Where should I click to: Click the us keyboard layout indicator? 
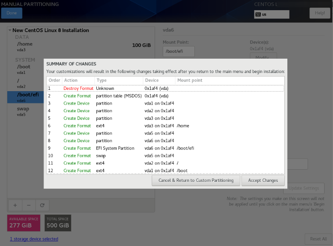click(272, 14)
